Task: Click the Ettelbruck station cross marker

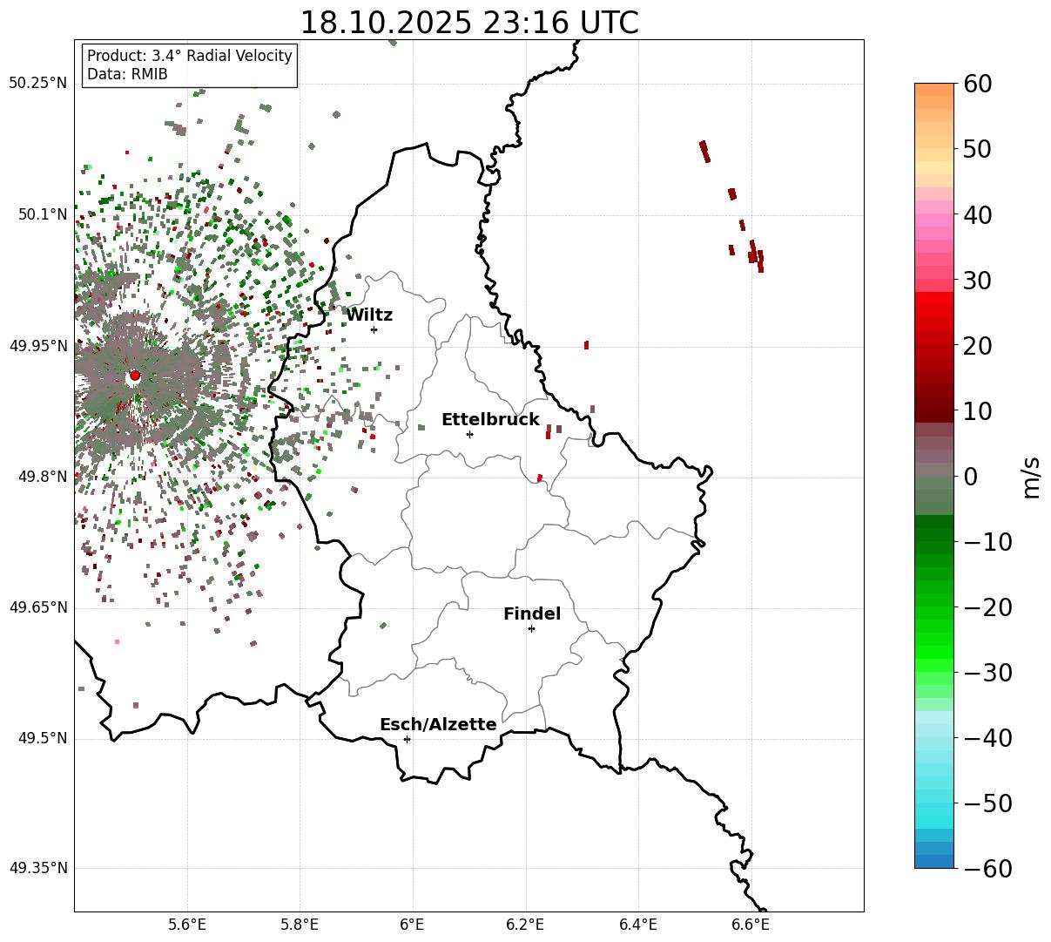Action: click(x=469, y=434)
